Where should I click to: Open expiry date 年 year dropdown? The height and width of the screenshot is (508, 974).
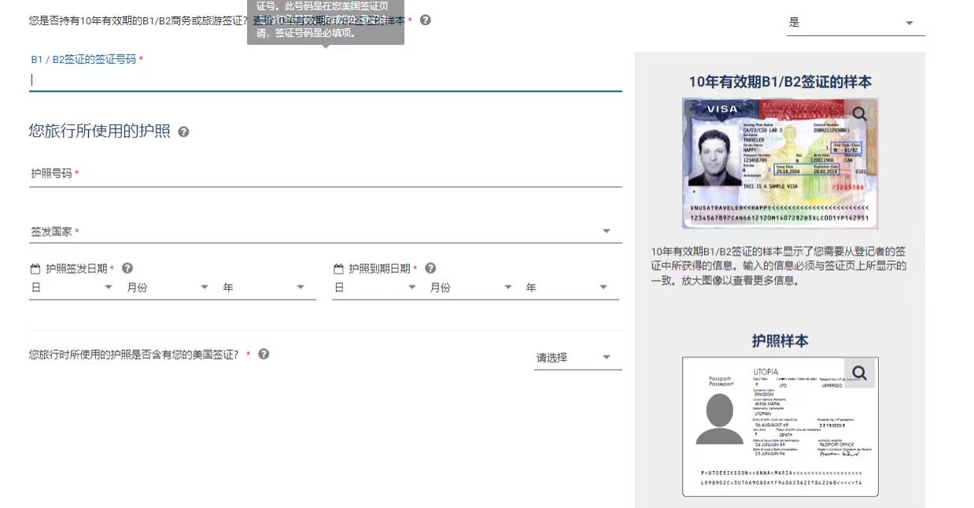pyautogui.click(x=566, y=288)
